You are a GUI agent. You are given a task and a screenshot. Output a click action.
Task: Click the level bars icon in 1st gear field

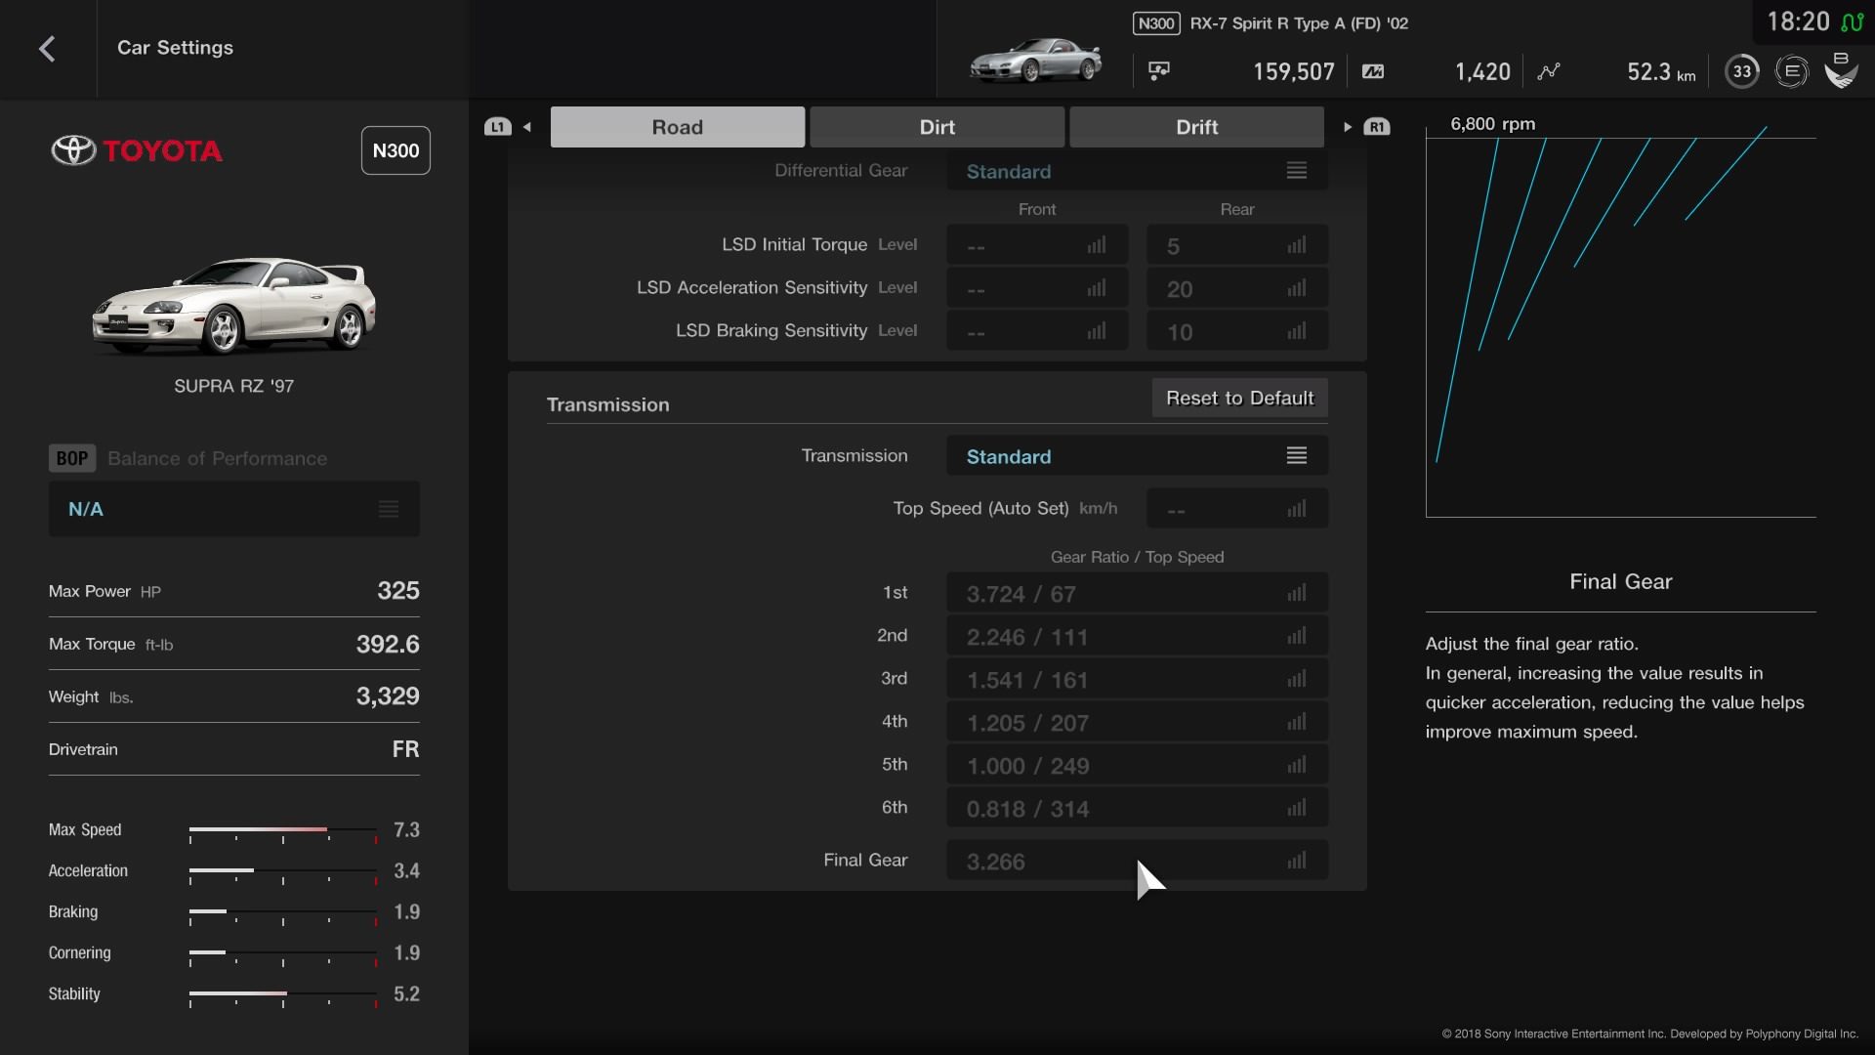[x=1296, y=593]
